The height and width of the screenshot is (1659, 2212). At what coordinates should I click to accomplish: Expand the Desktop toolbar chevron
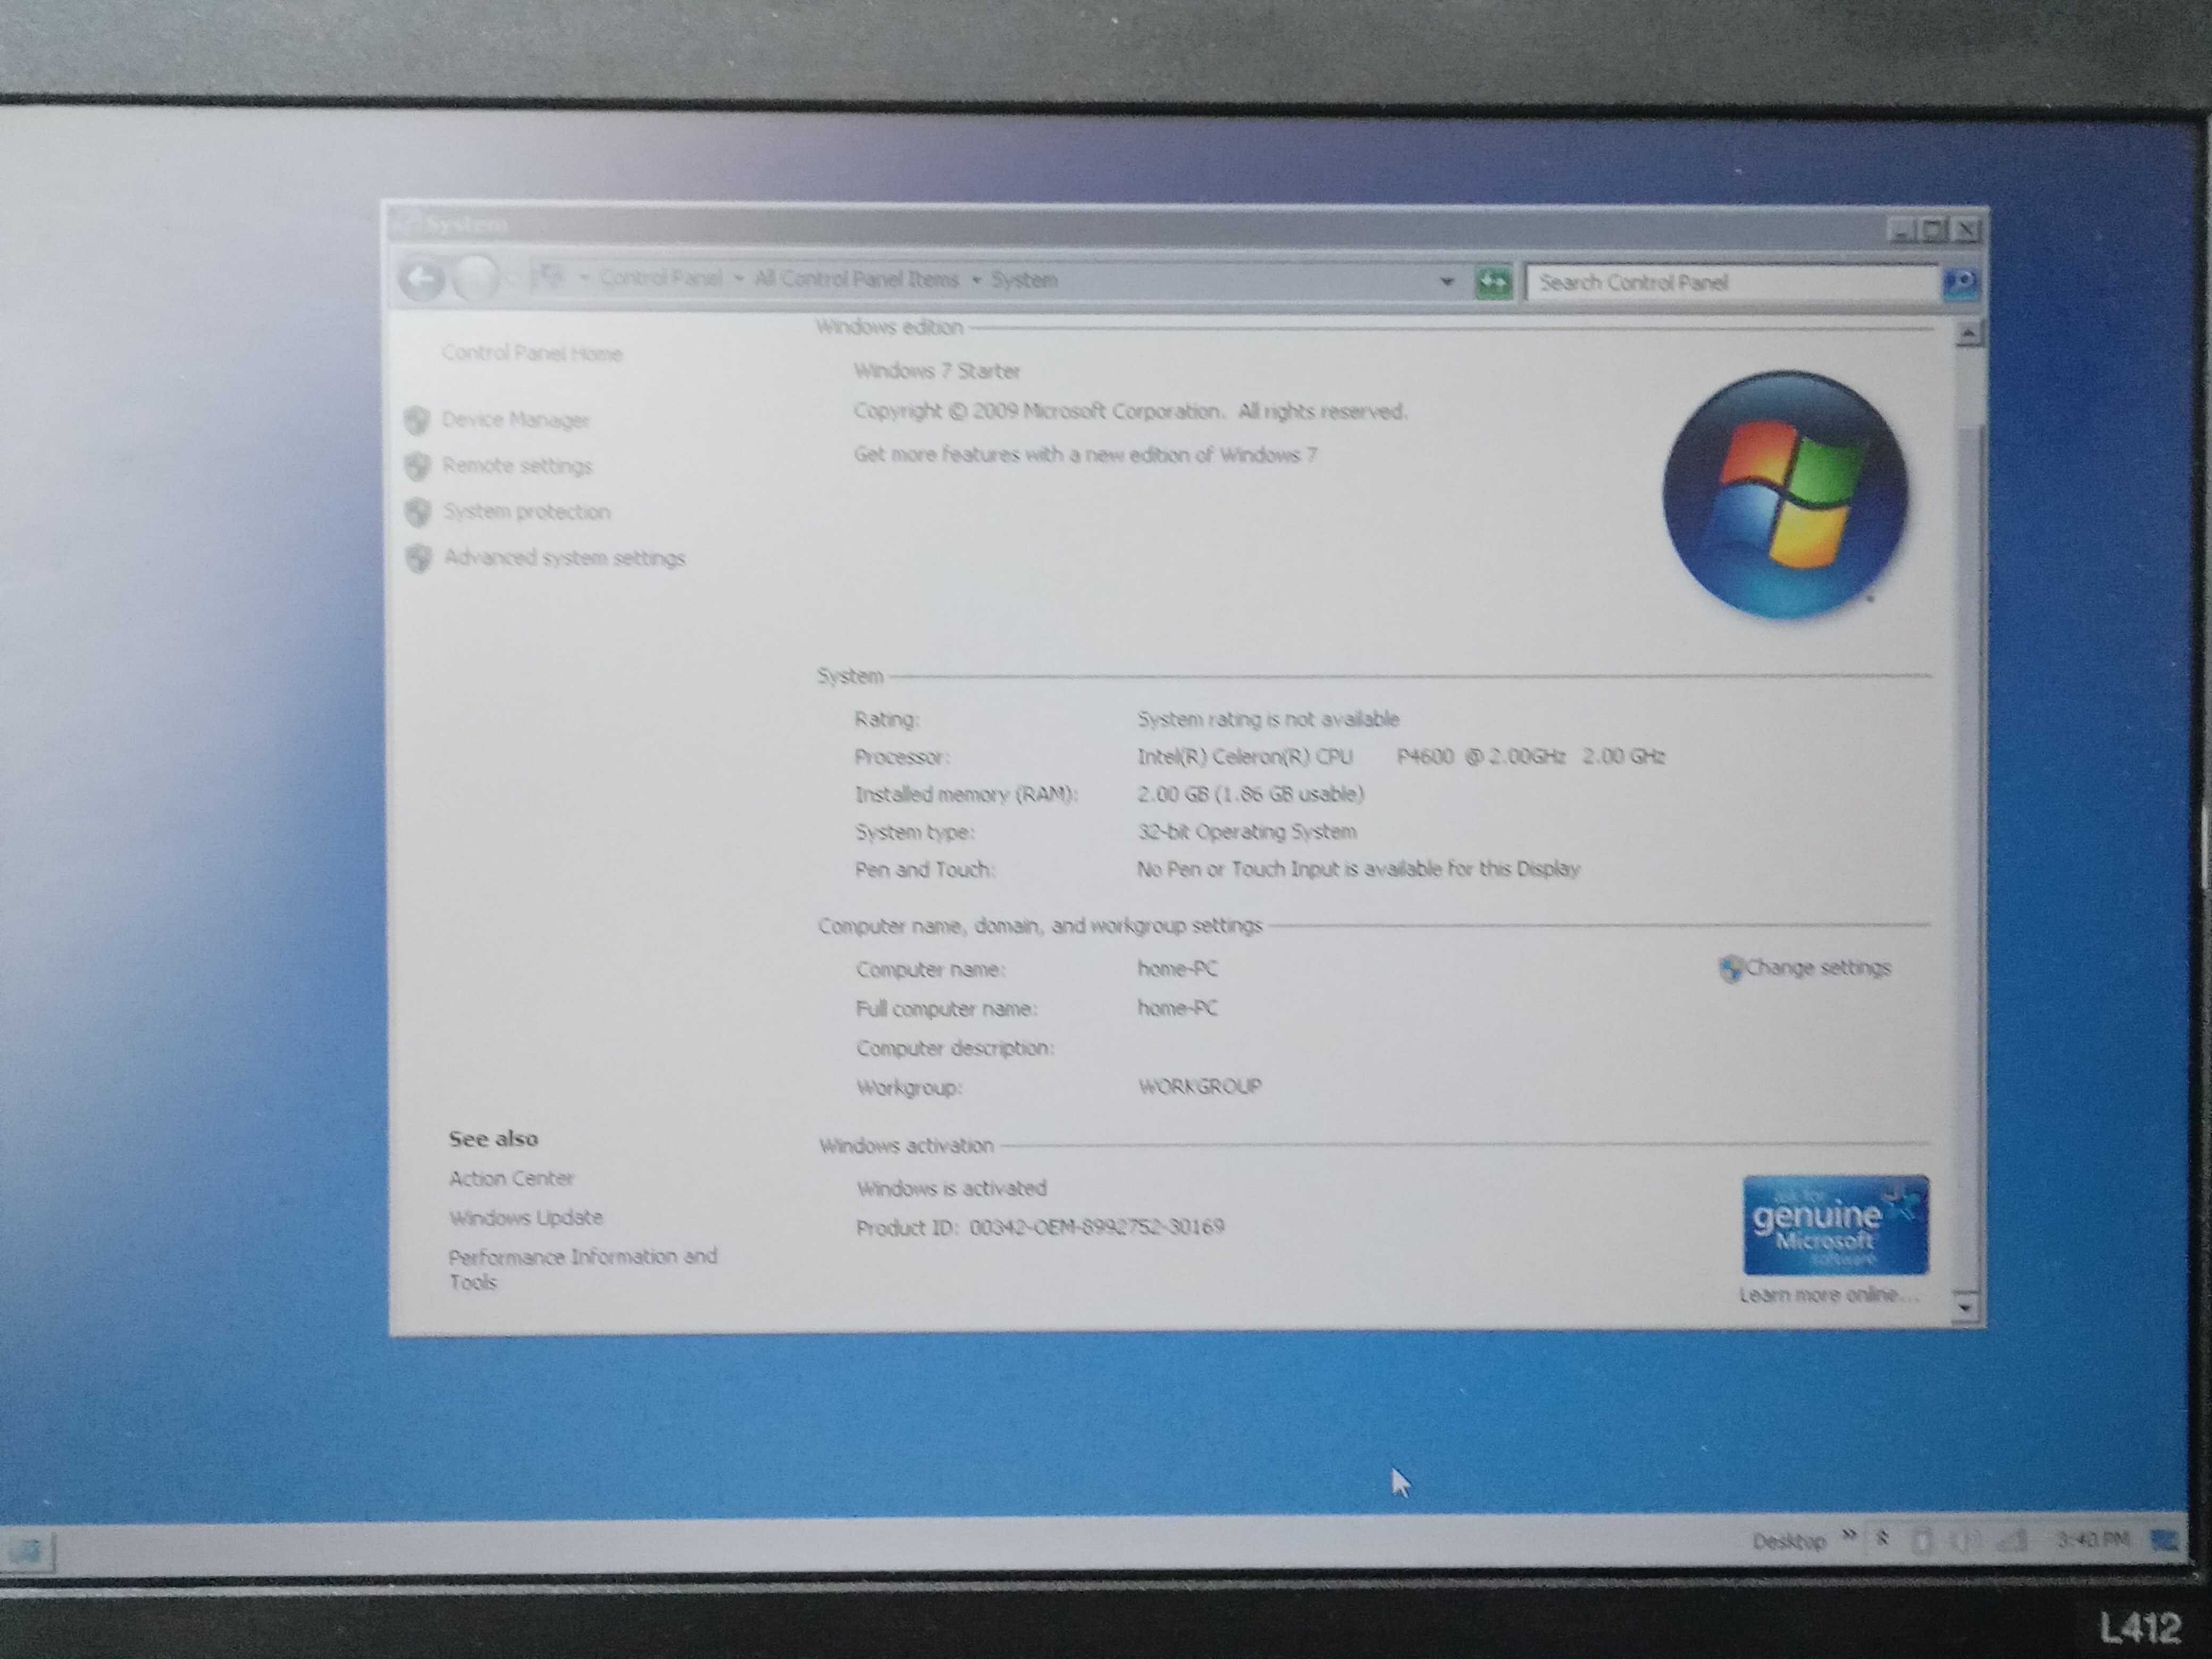pos(1848,1535)
